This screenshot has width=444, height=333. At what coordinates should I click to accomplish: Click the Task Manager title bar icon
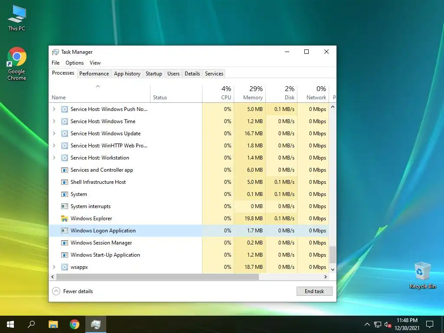tap(55, 52)
